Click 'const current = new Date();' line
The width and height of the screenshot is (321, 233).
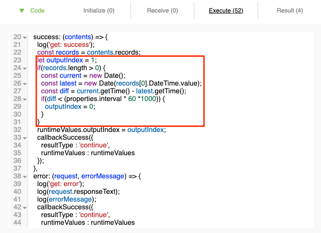click(83, 75)
